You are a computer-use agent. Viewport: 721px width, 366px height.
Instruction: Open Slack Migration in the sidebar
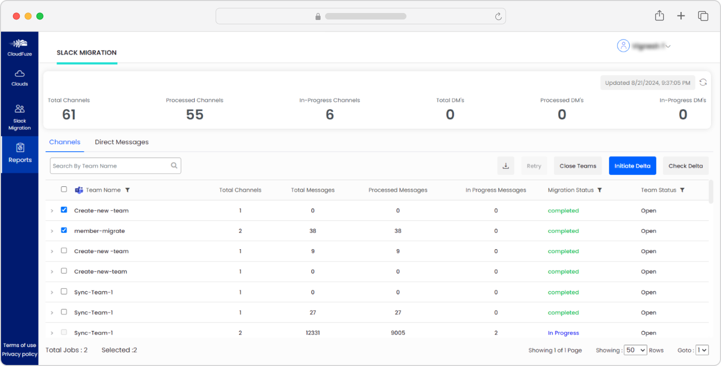click(x=19, y=117)
